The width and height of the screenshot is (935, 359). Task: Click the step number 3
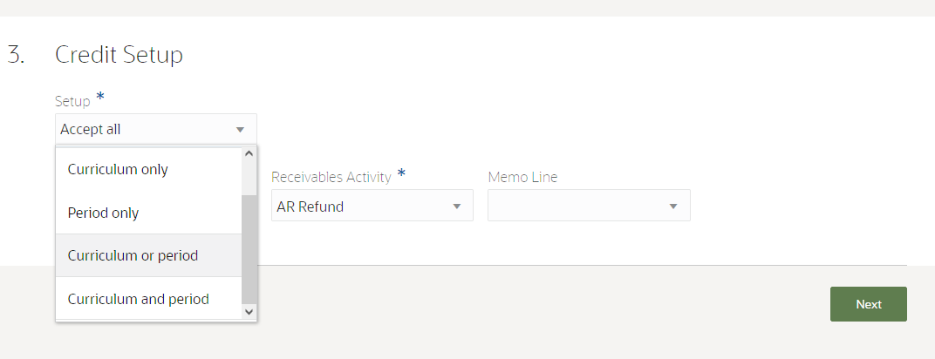(16, 55)
